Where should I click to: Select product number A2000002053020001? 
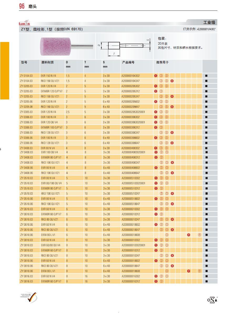coord(133,112)
